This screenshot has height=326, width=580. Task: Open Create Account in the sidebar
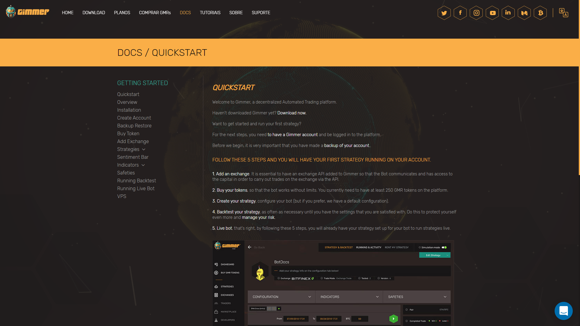[x=134, y=118]
